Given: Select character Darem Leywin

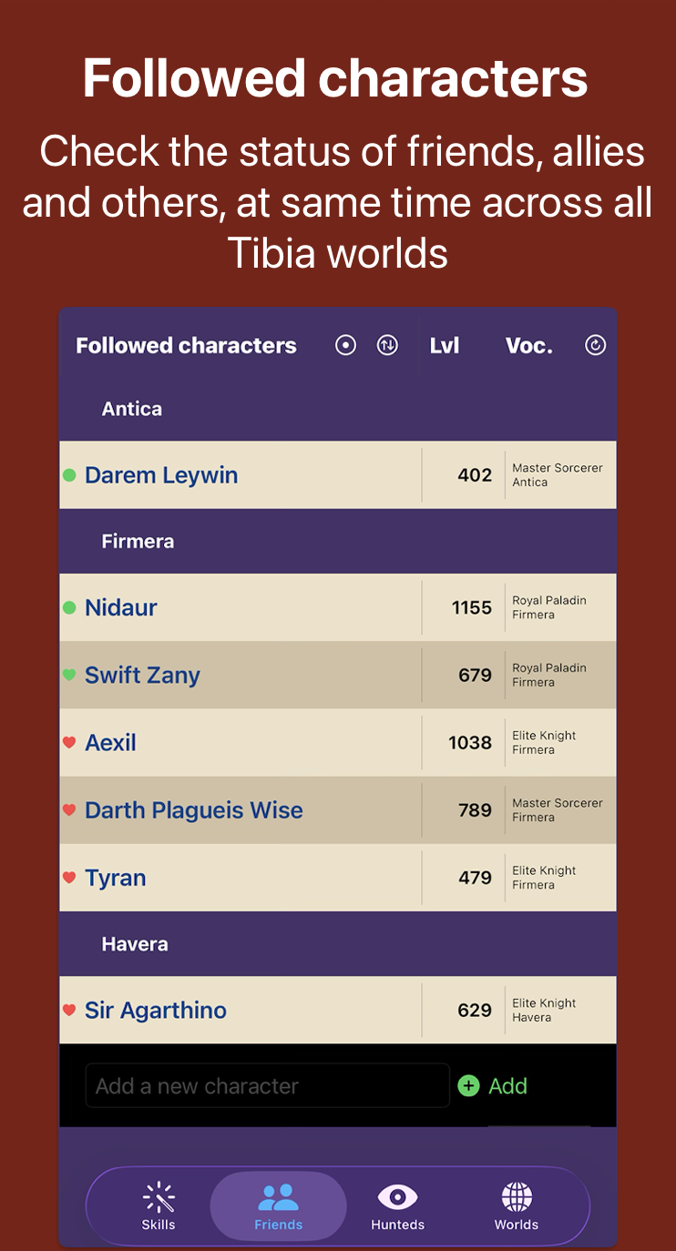Looking at the screenshot, I should pyautogui.click(x=162, y=474).
